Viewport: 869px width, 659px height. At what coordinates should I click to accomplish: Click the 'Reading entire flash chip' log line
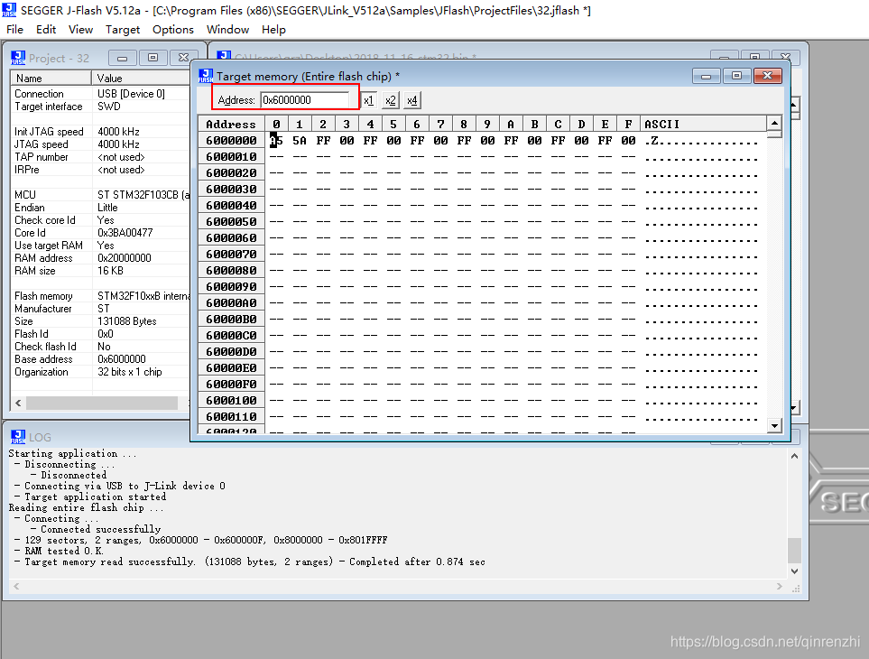(86, 507)
